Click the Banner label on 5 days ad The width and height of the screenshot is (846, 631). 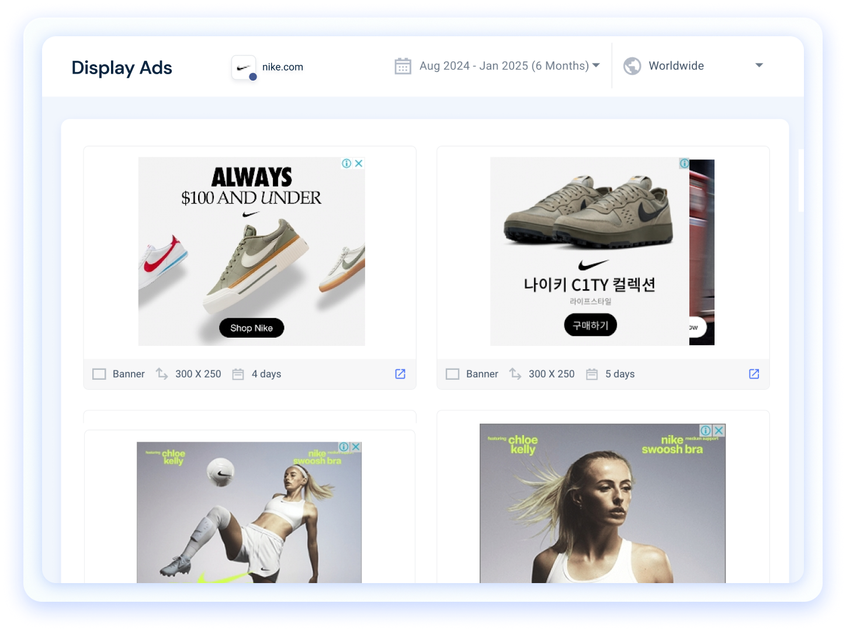482,374
